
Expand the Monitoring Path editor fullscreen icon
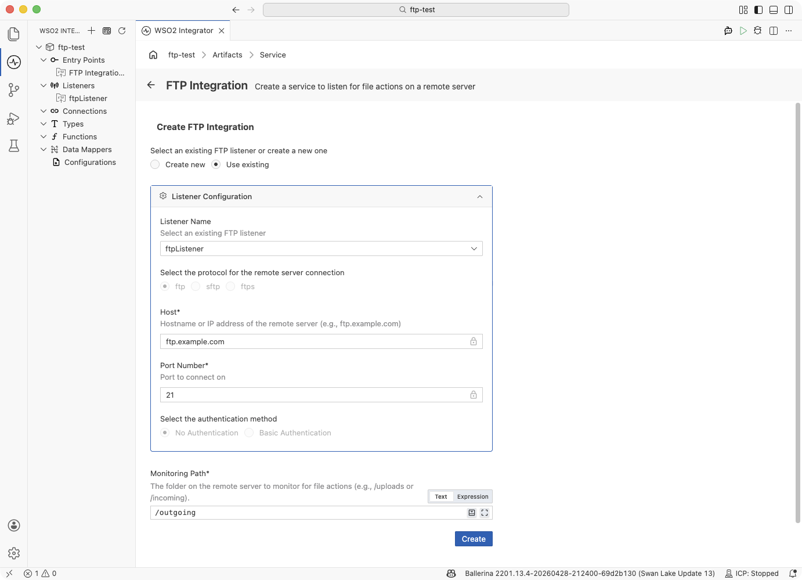click(485, 513)
